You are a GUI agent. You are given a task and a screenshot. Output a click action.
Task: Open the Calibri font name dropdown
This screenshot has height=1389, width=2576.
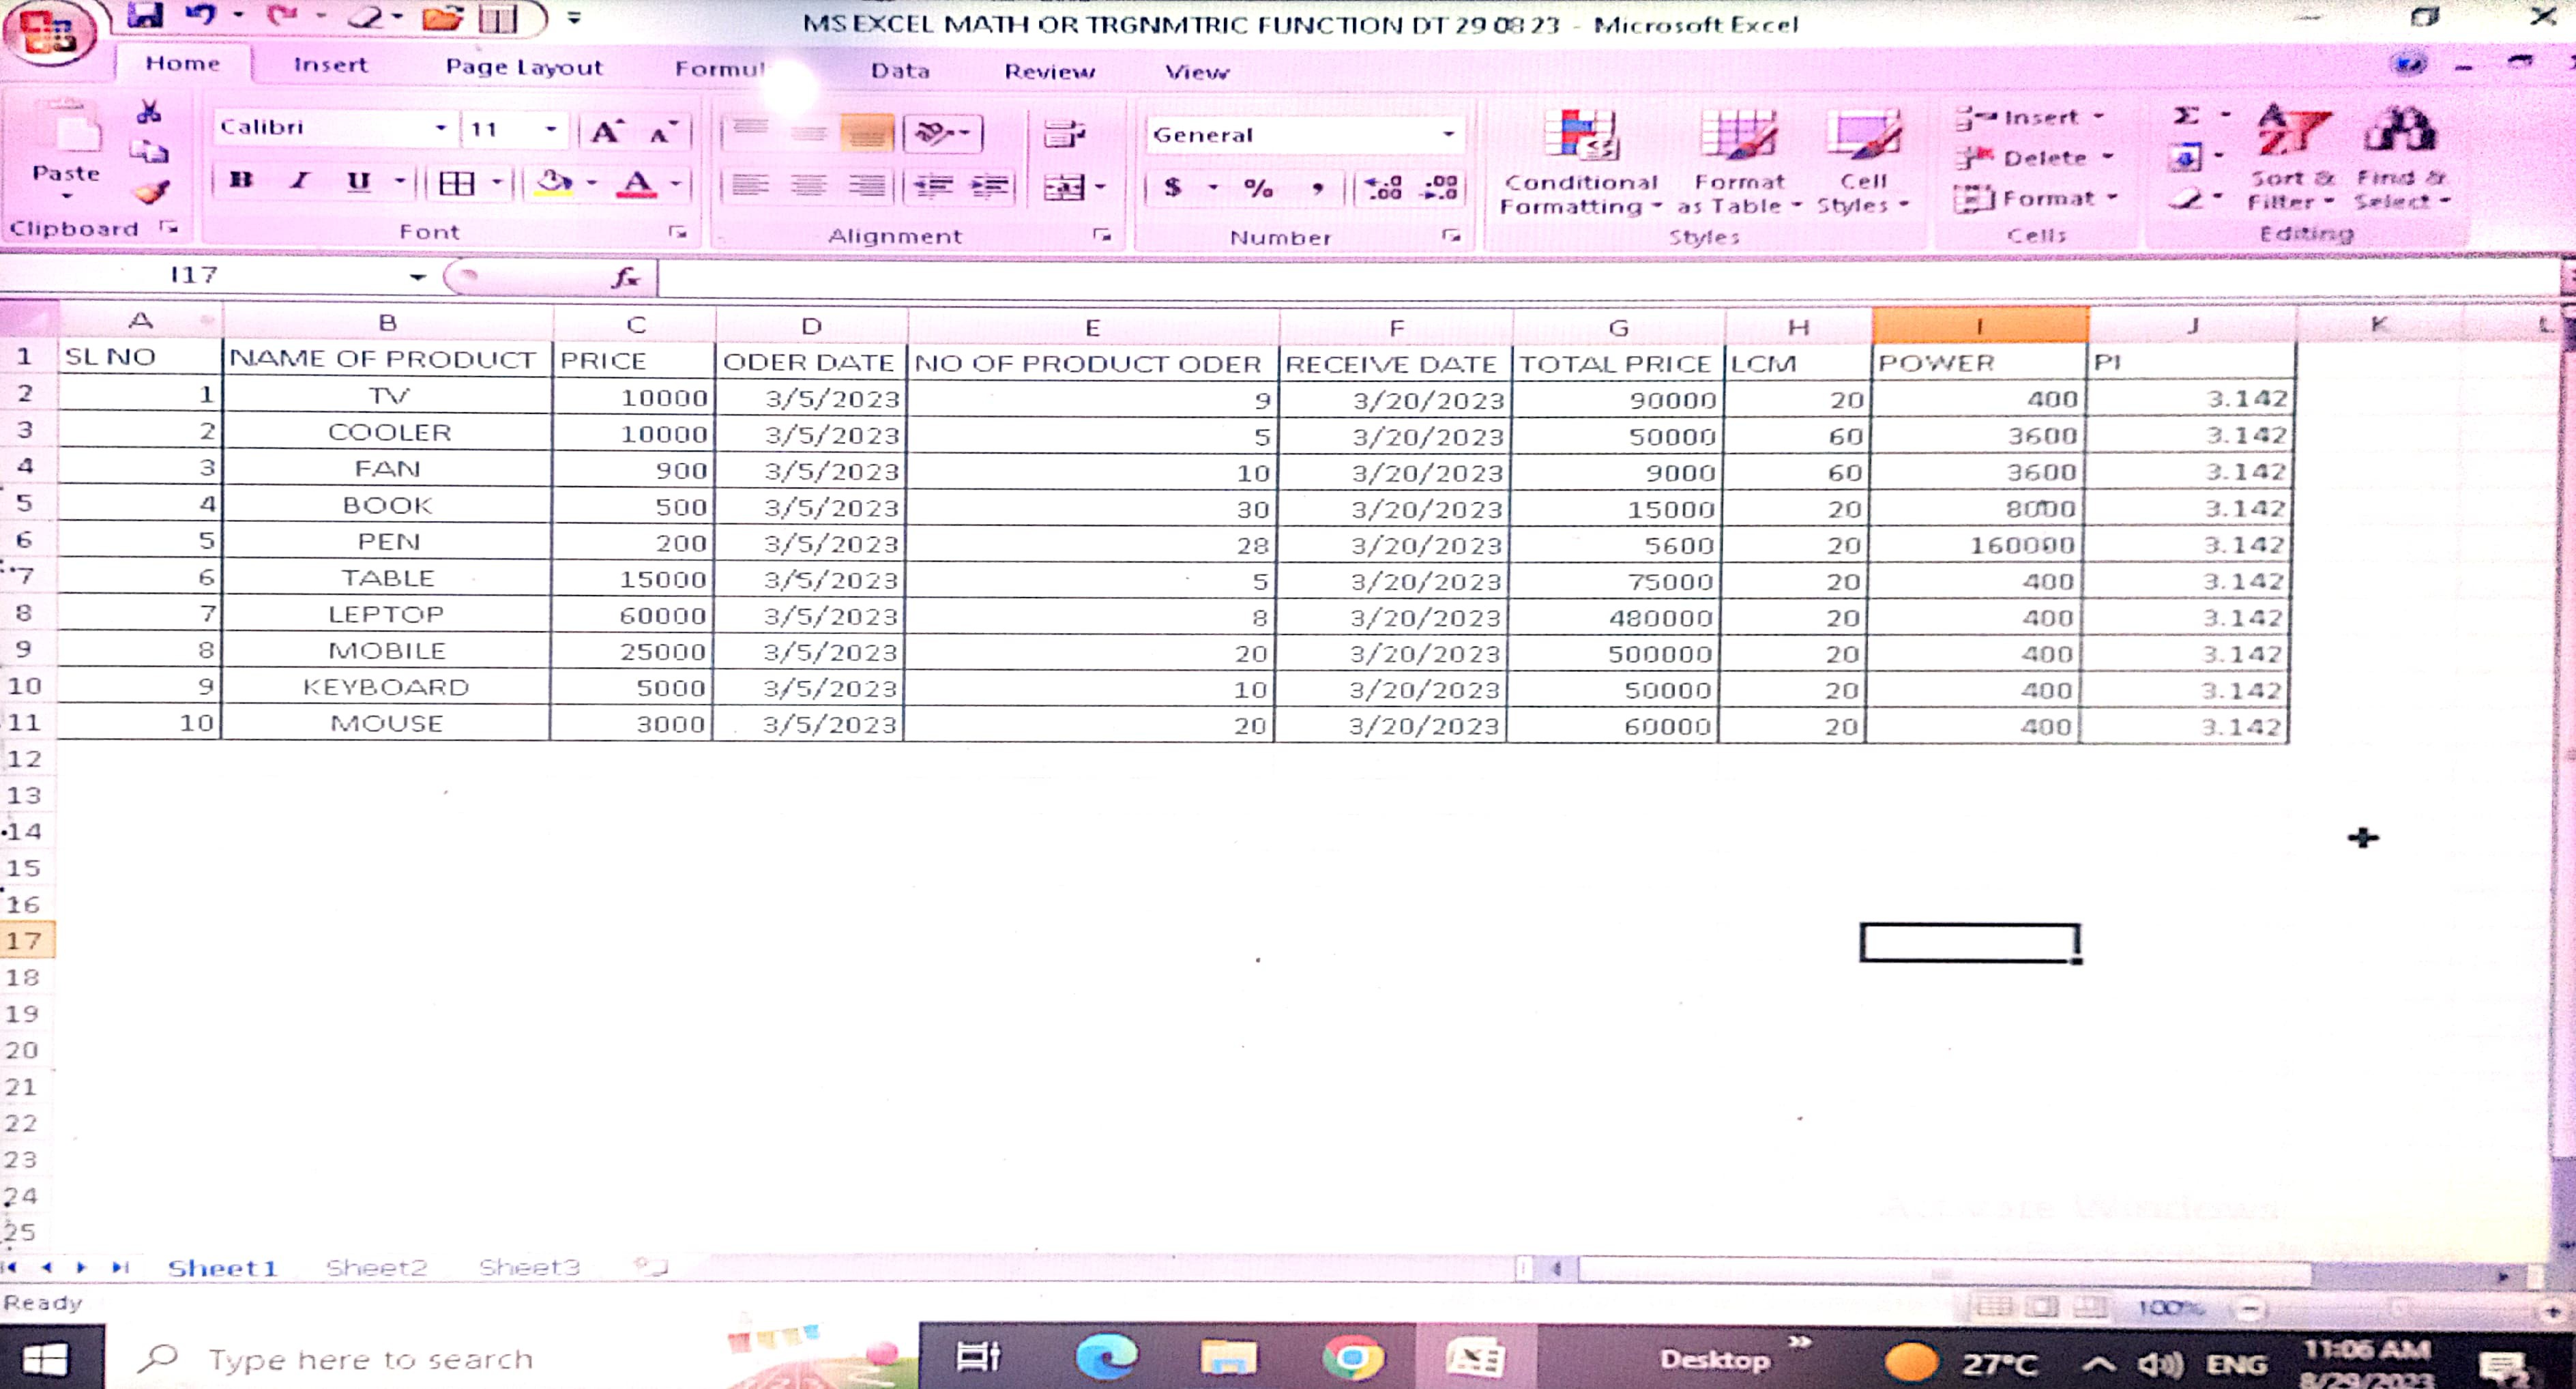[439, 128]
